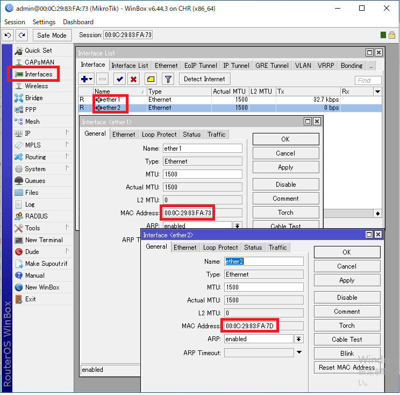The image size is (400, 395).
Task: Open Bridge in sidebar
Action: click(34, 98)
